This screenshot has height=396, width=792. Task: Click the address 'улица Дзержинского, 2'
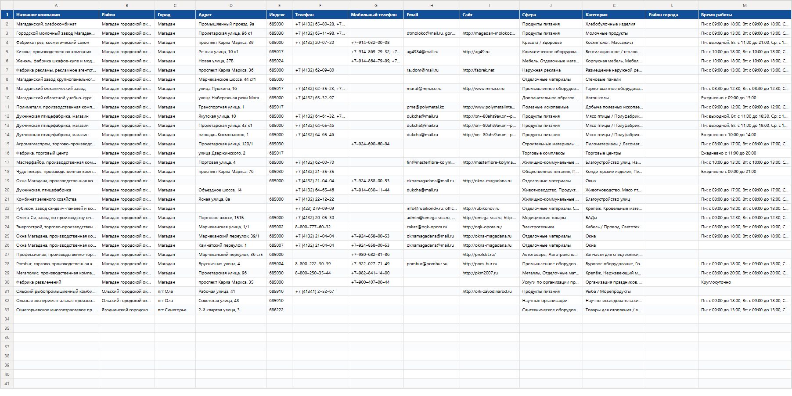[231, 153]
